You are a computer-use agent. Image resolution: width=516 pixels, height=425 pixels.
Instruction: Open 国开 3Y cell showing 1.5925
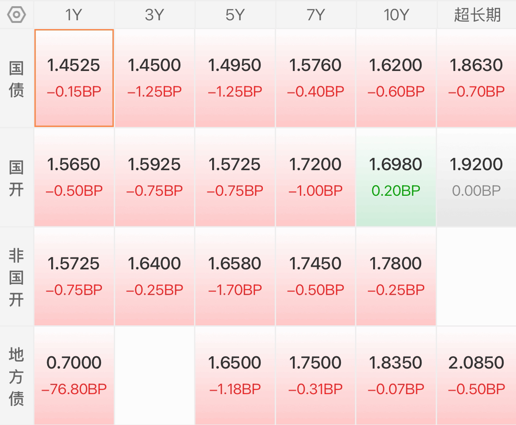click(154, 177)
